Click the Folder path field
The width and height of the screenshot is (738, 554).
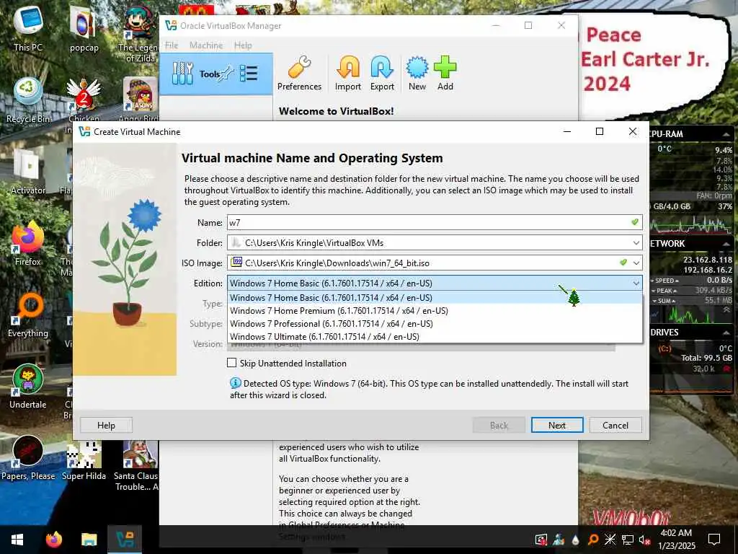[435, 243]
